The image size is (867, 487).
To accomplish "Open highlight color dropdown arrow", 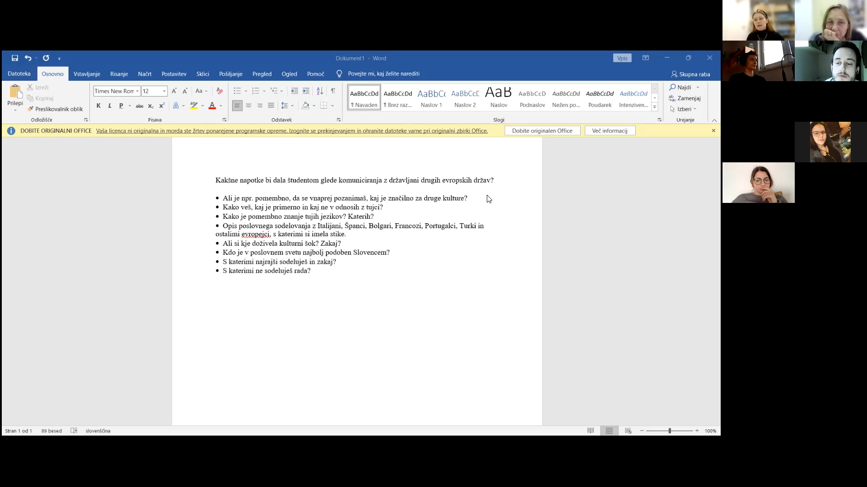I will (202, 106).
